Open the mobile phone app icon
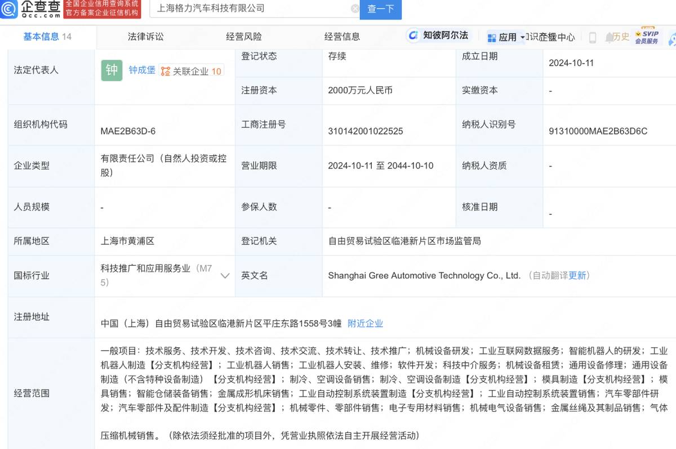The image size is (676, 449). [593, 37]
